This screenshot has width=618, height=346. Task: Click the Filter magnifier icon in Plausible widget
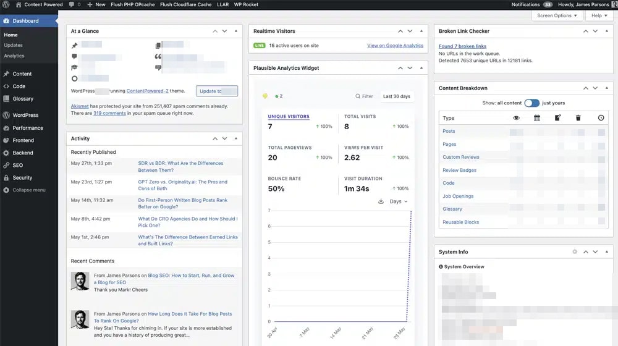click(x=357, y=96)
